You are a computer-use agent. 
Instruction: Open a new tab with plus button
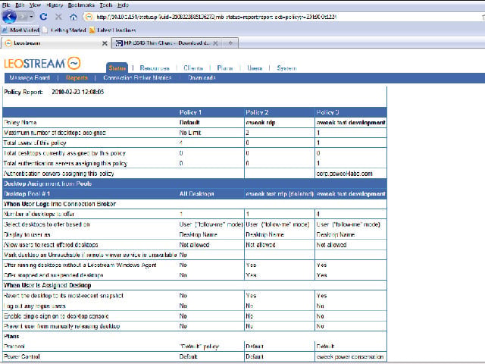pos(230,43)
